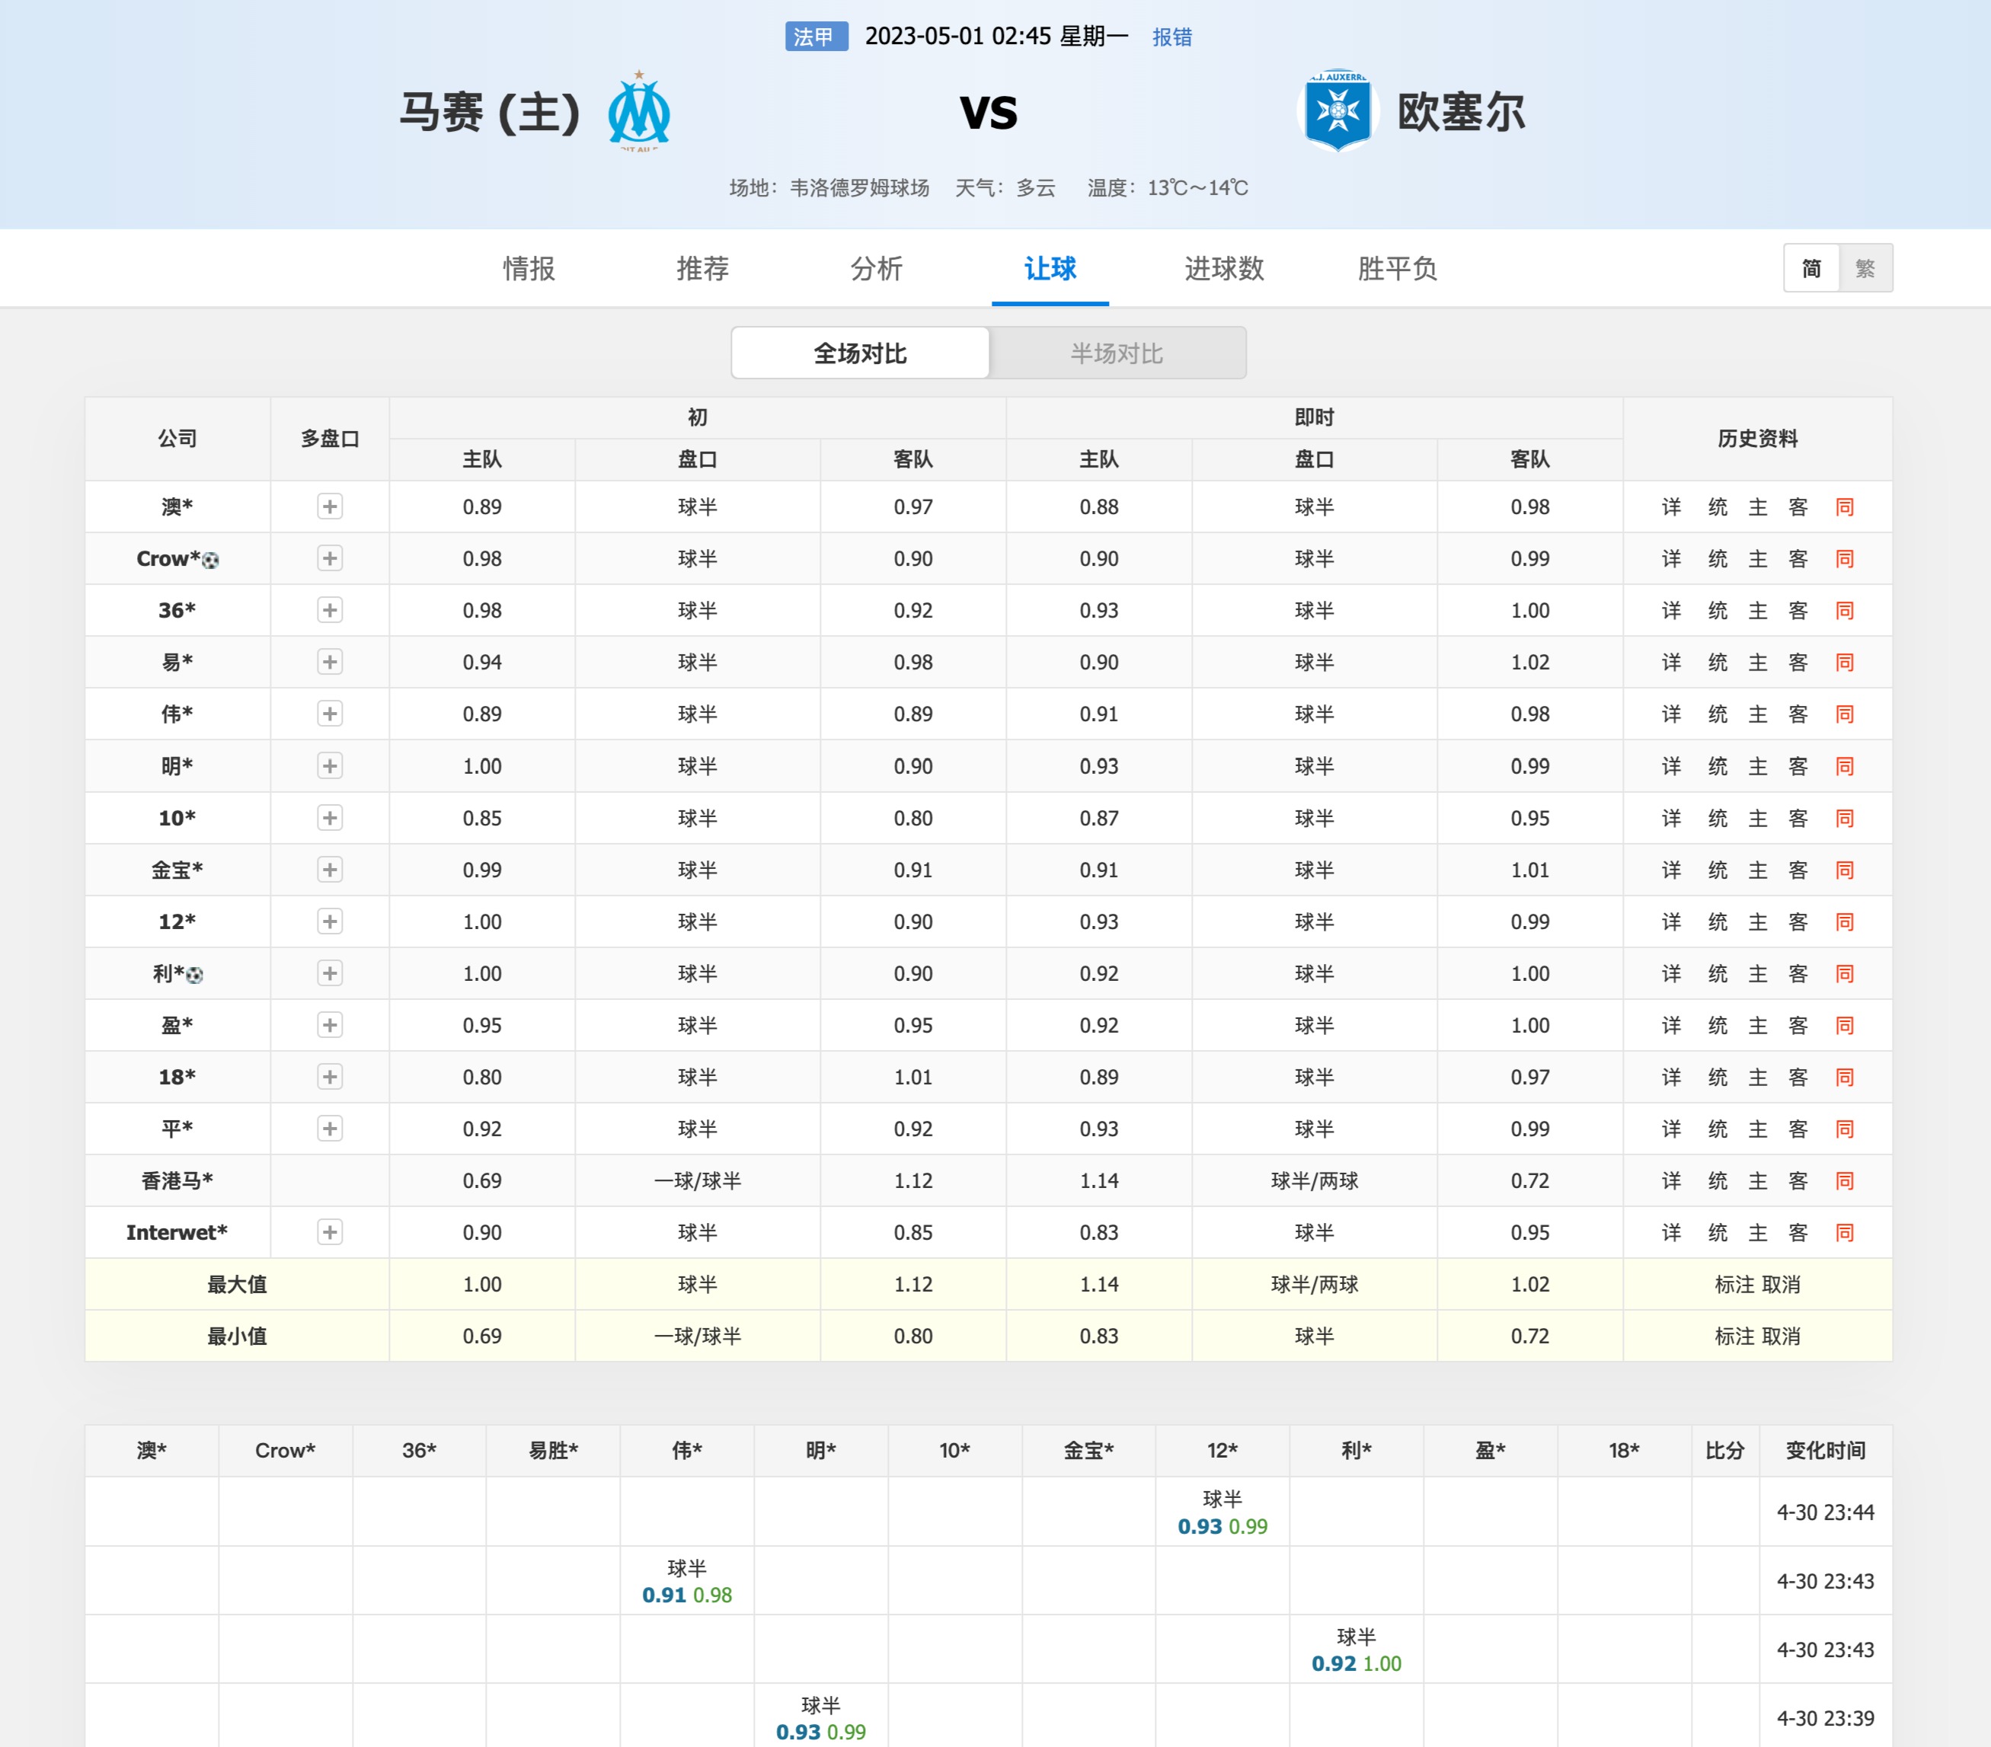Click 明* odds change 0.93 0.99
This screenshot has height=1747, width=1991.
click(x=820, y=1732)
